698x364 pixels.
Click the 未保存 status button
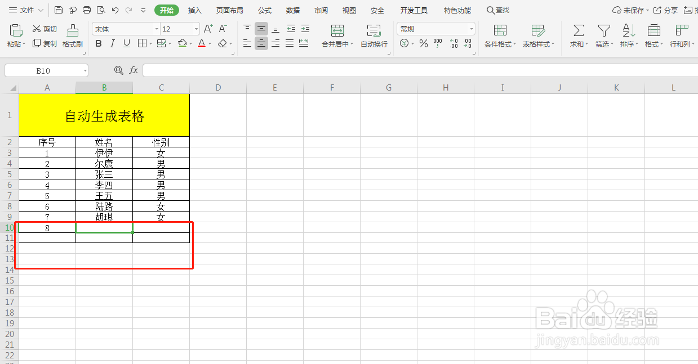click(x=630, y=10)
